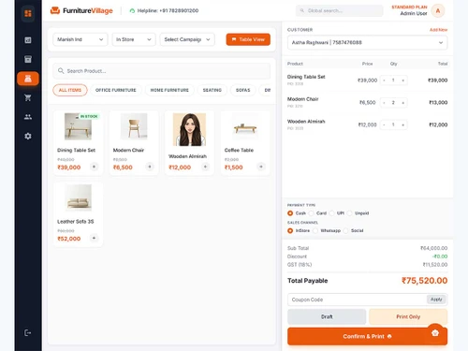
Task: Select Cash payment type
Action: coord(290,213)
